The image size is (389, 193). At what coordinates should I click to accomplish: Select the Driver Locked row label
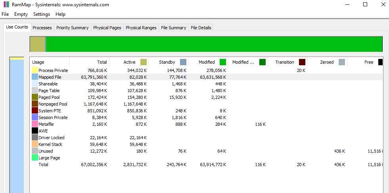(52, 138)
